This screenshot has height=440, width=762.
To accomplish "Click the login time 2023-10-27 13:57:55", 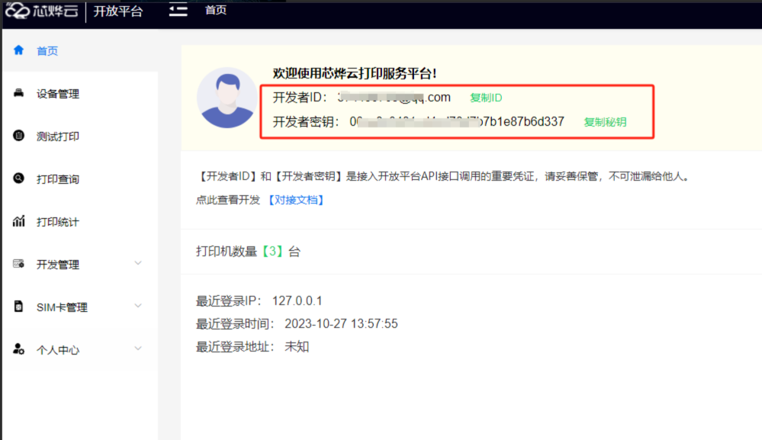I will coord(341,324).
